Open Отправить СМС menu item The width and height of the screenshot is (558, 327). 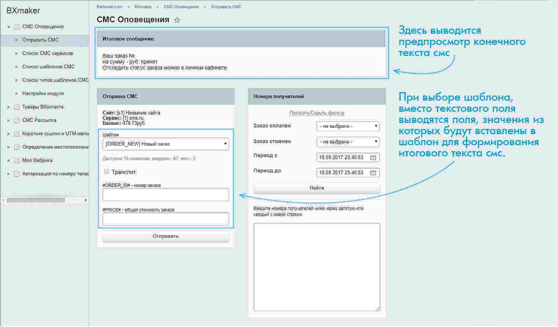pos(41,40)
